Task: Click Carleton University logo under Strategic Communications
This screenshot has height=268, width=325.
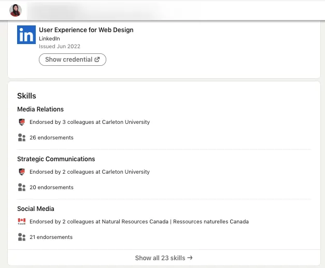Action: [x=22, y=172]
